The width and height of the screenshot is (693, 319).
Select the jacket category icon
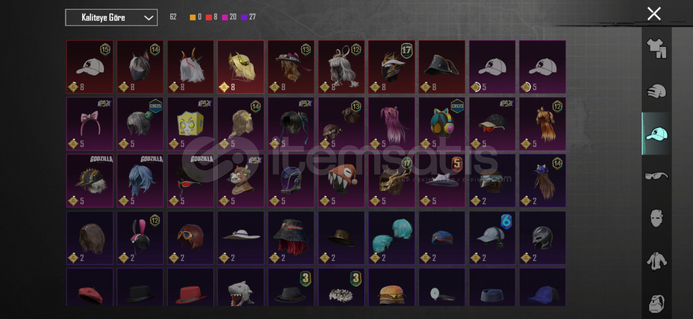click(656, 261)
